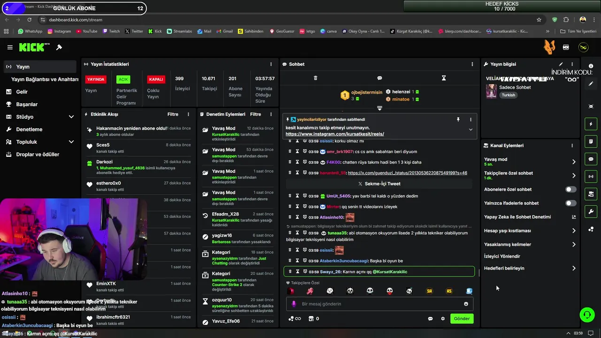Collapse the gift leaderboard arrow

point(379,108)
